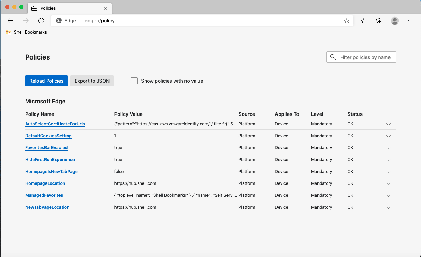Click the HomepageIsNewTabPage false value
Viewport: 421px width, 257px height.
tap(119, 172)
